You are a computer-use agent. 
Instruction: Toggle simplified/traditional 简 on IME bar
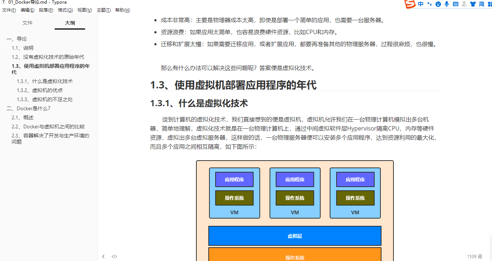point(481,4)
